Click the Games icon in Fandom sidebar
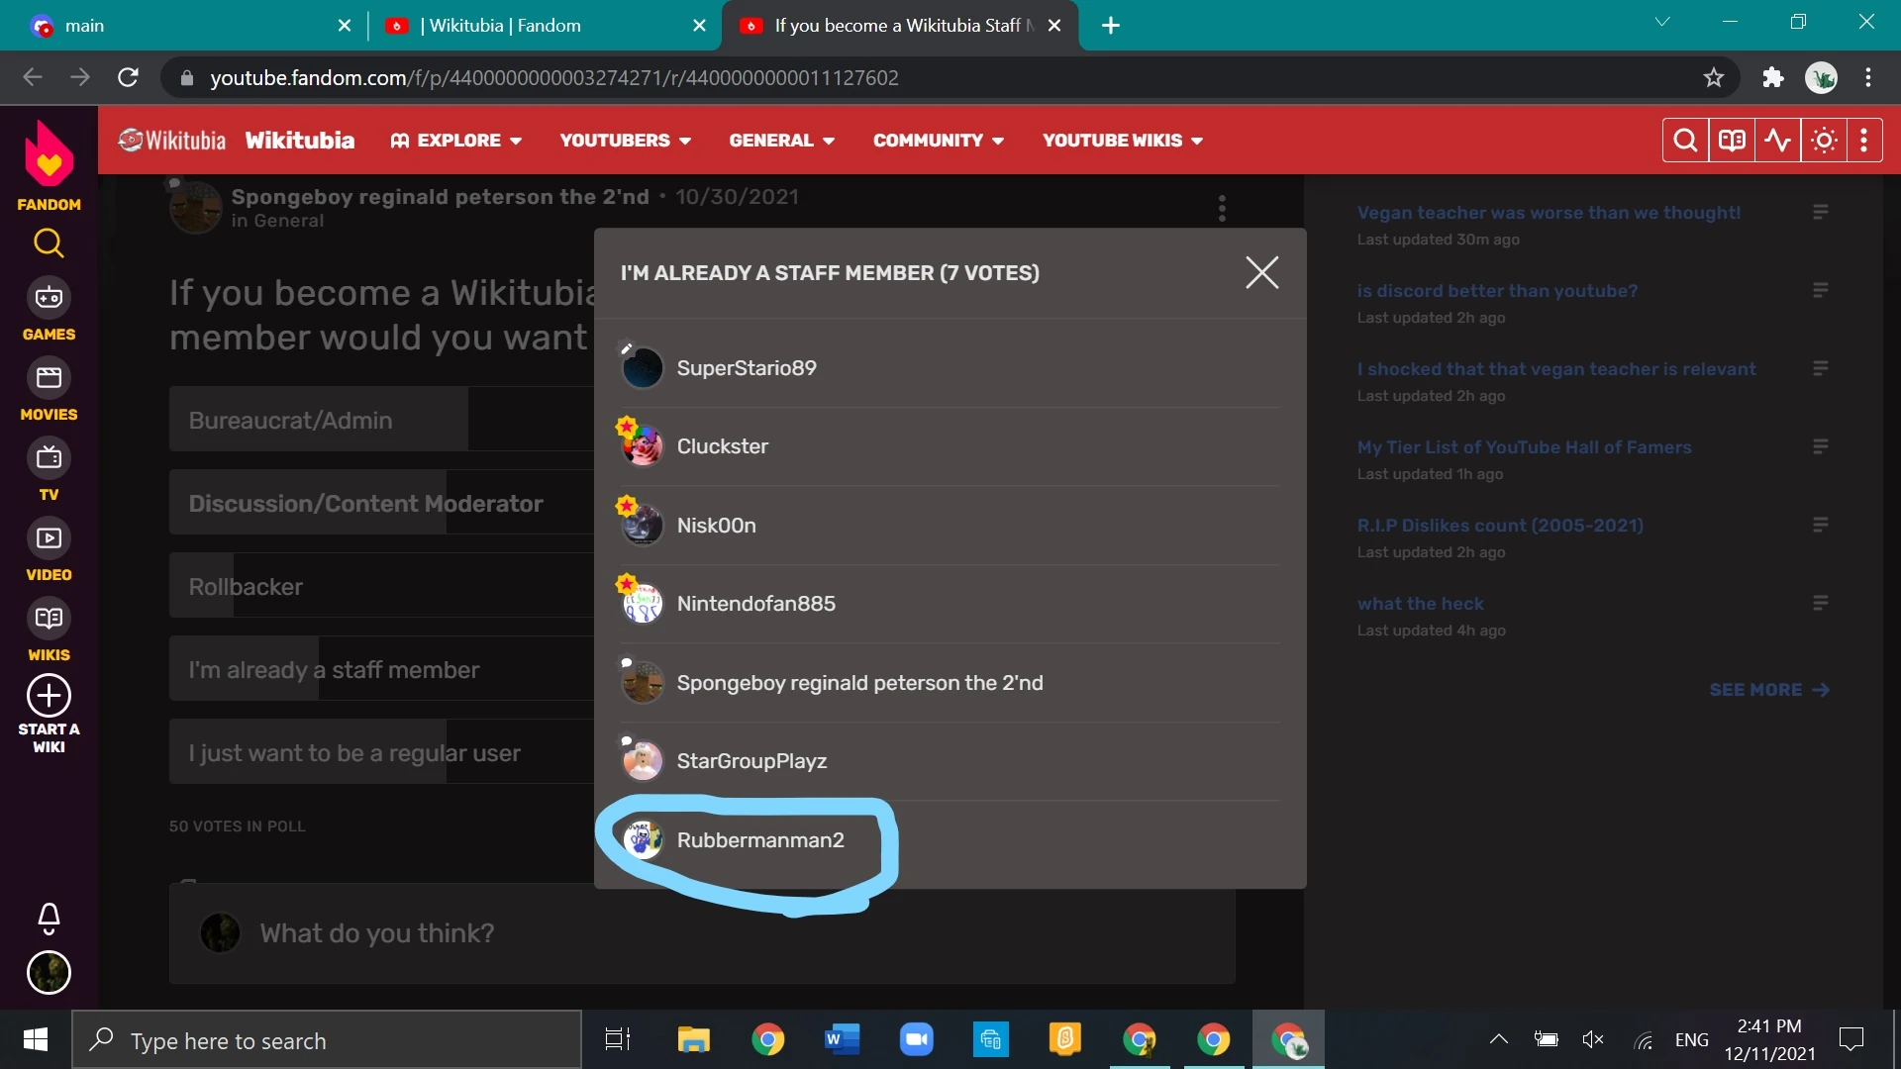Viewport: 1901px width, 1069px height. (49, 298)
